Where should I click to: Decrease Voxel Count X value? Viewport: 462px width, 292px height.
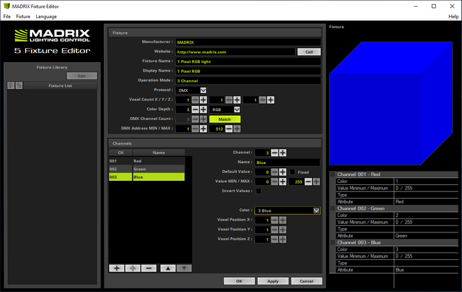[196, 100]
